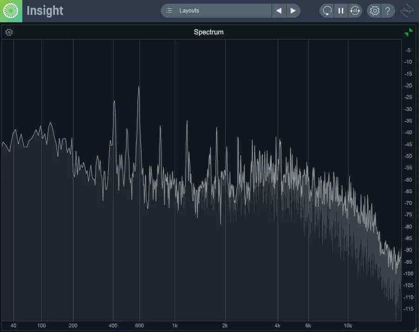Open global settings gear in header
The height and width of the screenshot is (332, 419).
pyautogui.click(x=374, y=11)
